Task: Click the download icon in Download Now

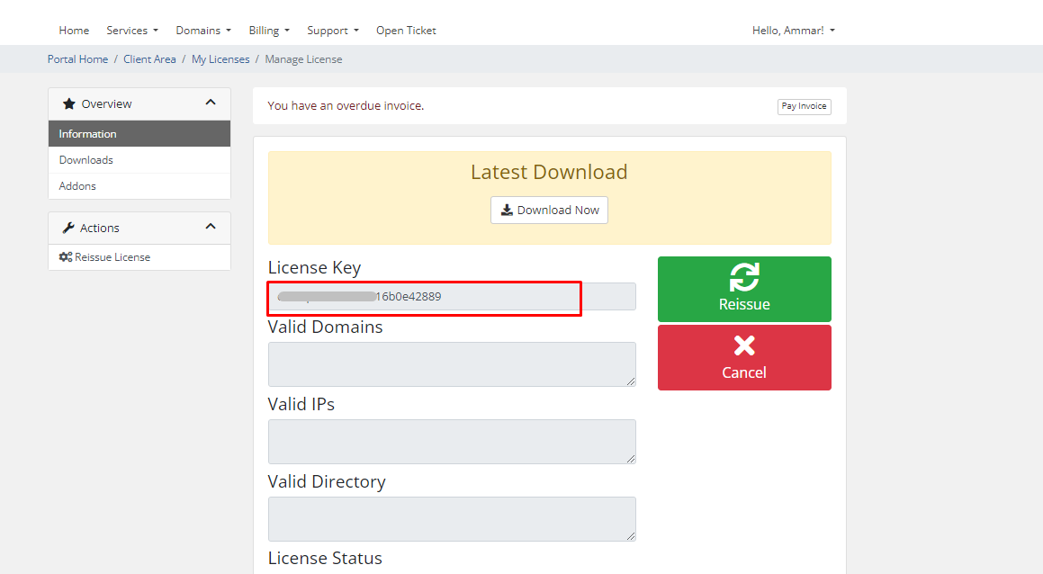Action: pyautogui.click(x=507, y=210)
